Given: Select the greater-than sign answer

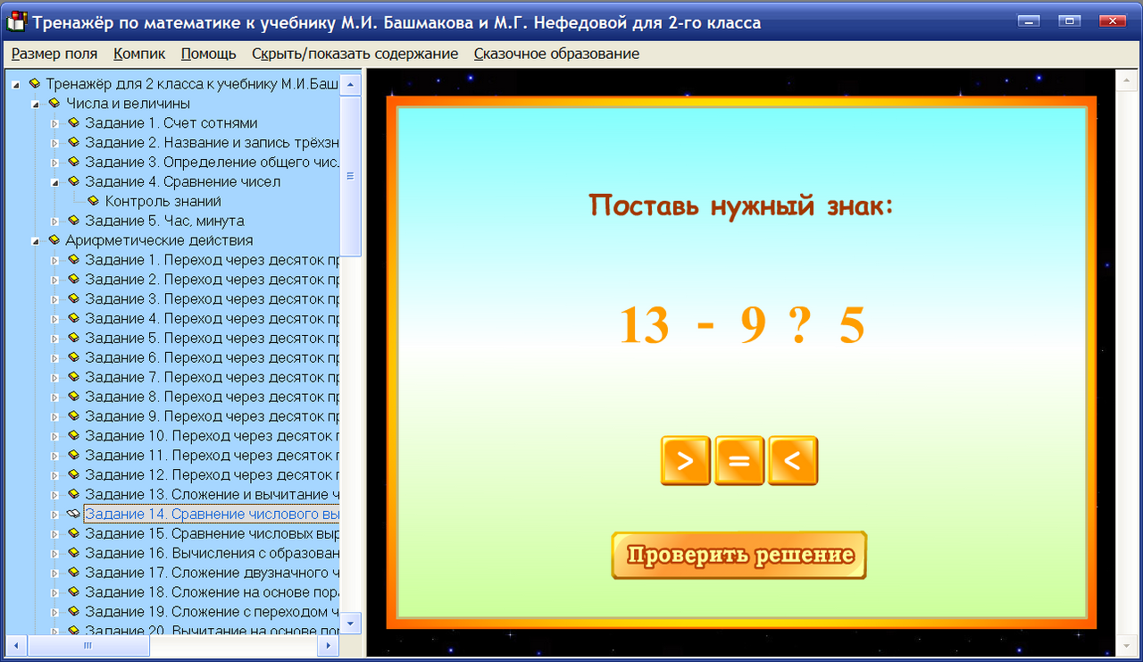Looking at the screenshot, I should point(686,460).
